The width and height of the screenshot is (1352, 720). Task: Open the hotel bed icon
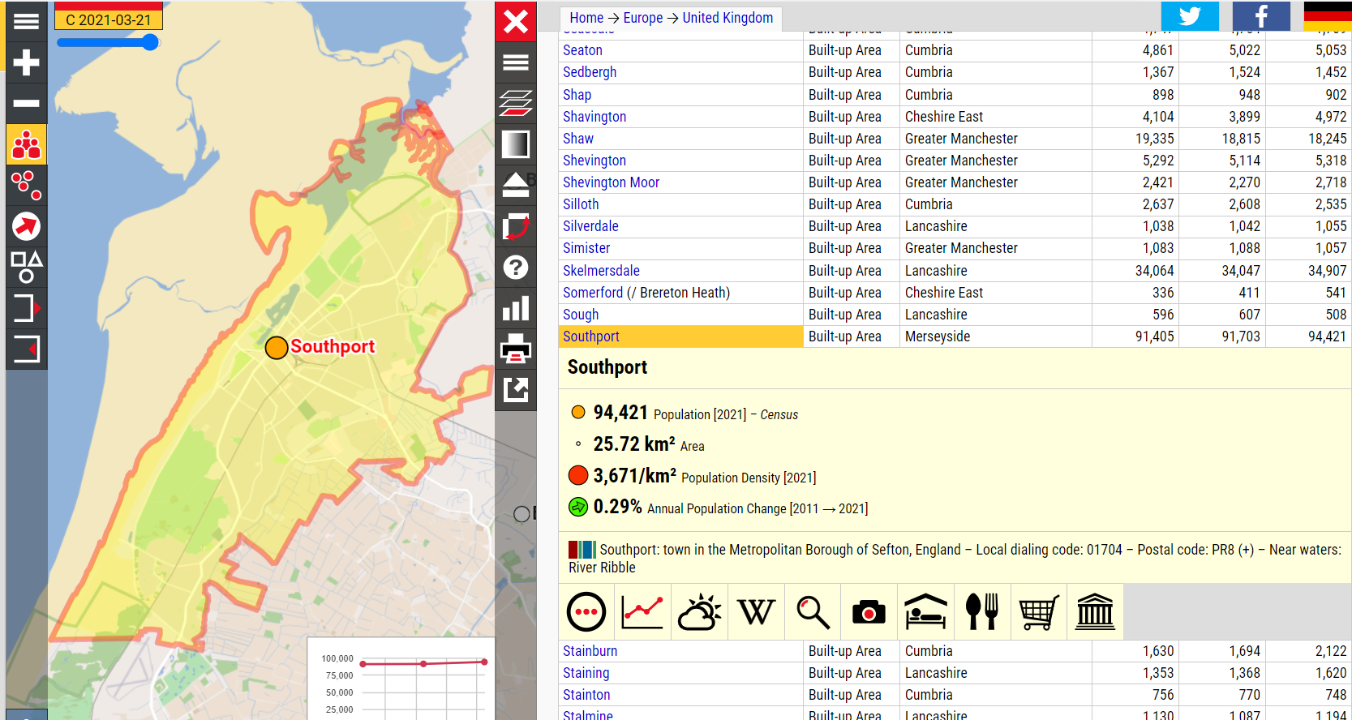pyautogui.click(x=925, y=612)
